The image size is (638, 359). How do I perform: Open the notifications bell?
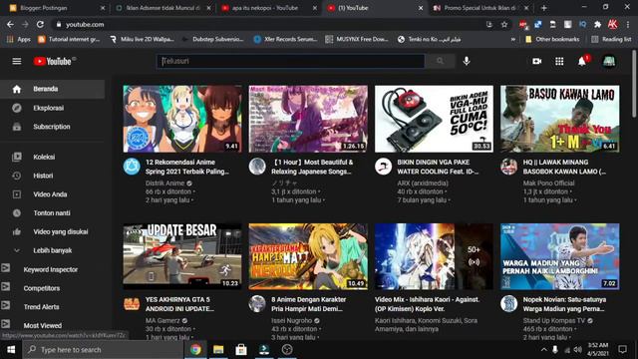point(582,62)
